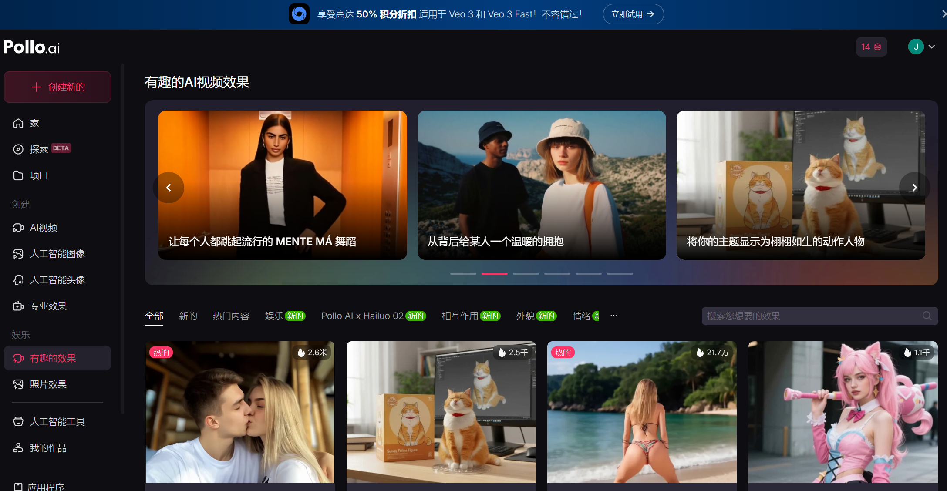Image resolution: width=947 pixels, height=491 pixels.
Task: Click the 有趣的AI视频效果 heading
Action: (197, 82)
